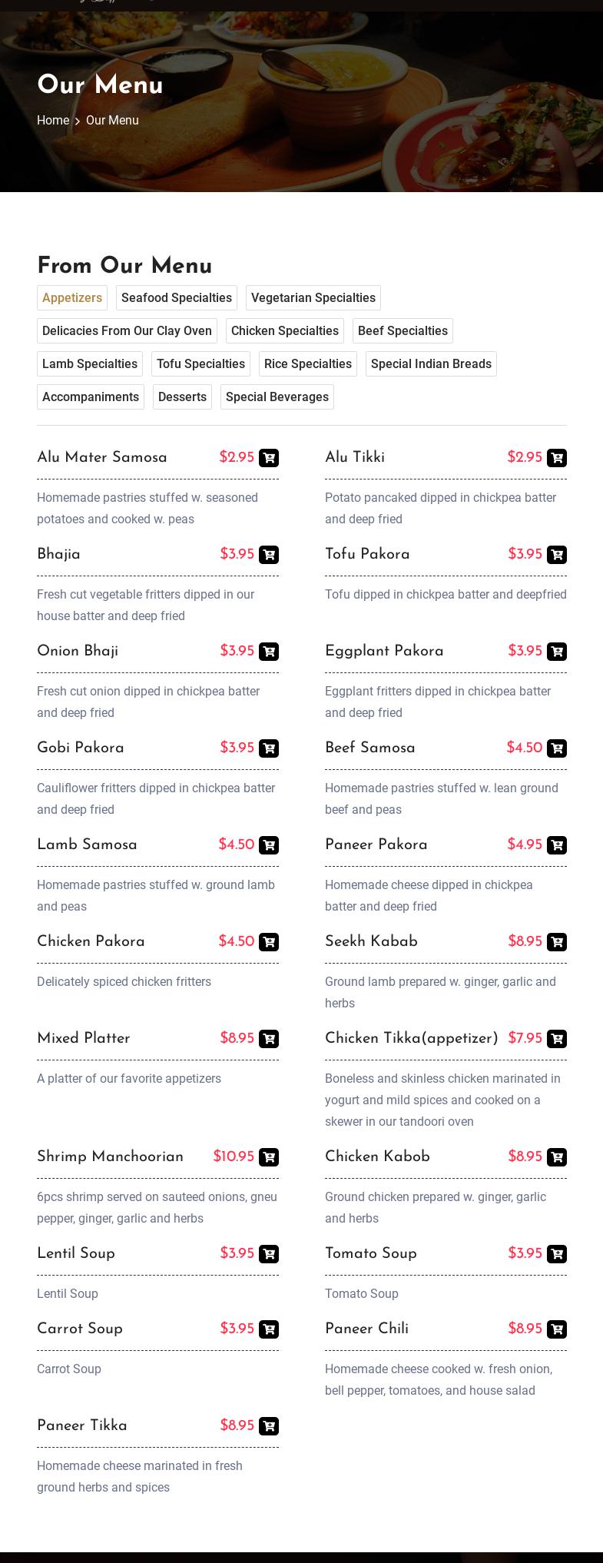Viewport: 603px width, 1563px height.
Task: Click cart icon next to Alu Tikki
Action: (557, 458)
